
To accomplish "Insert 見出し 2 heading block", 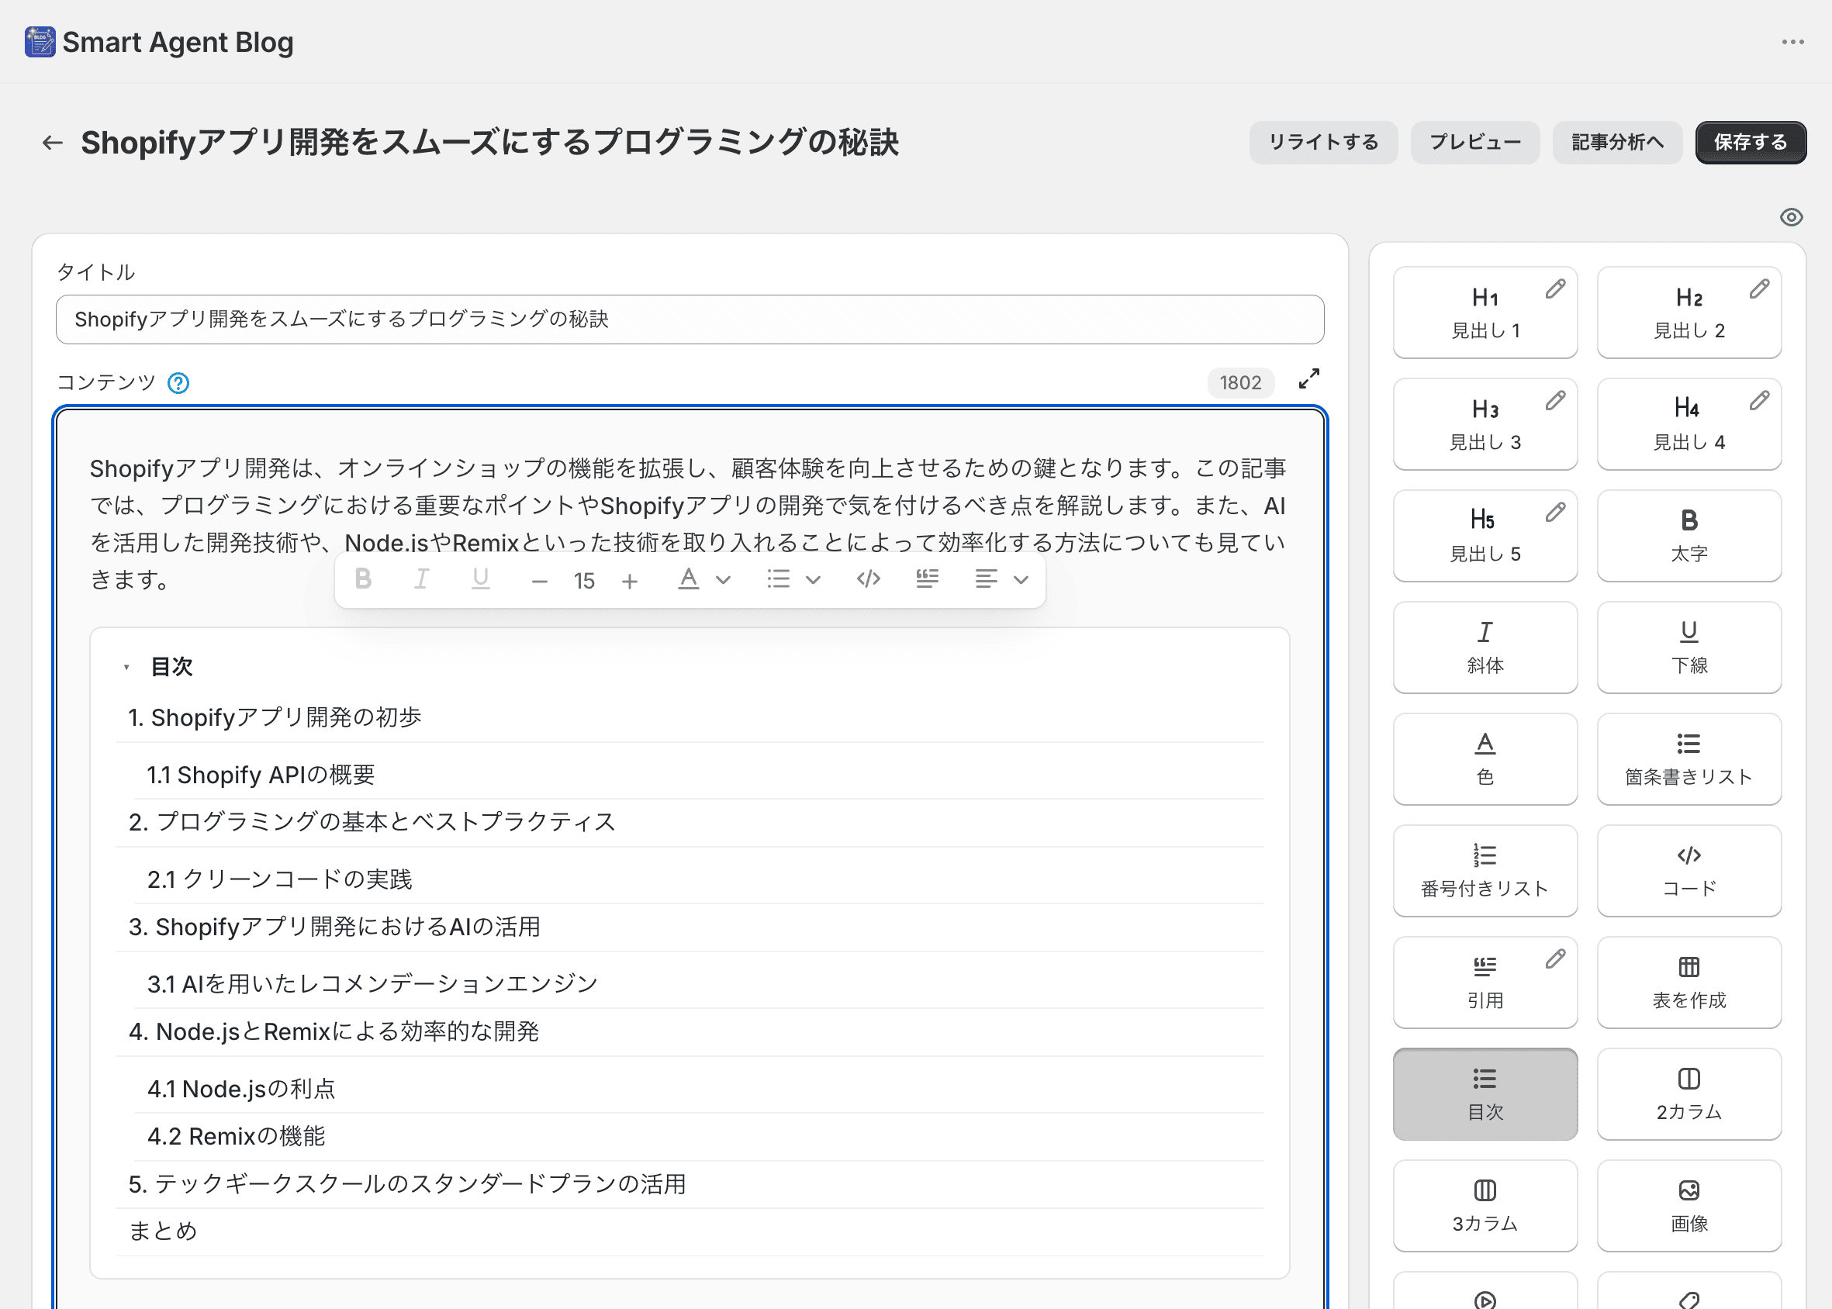I will (1689, 313).
